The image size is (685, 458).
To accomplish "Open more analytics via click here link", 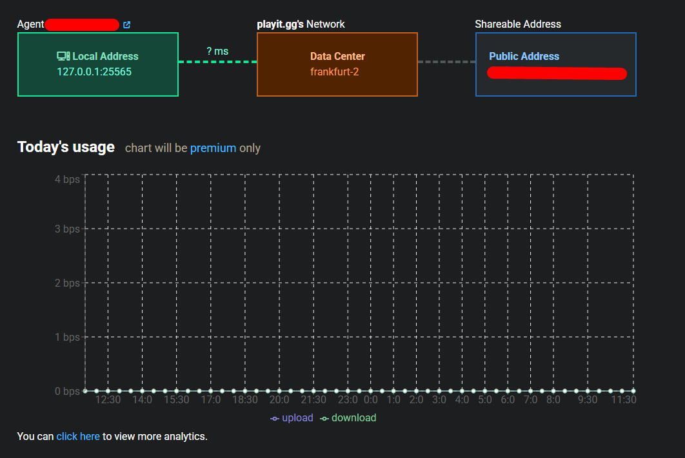I will (78, 437).
